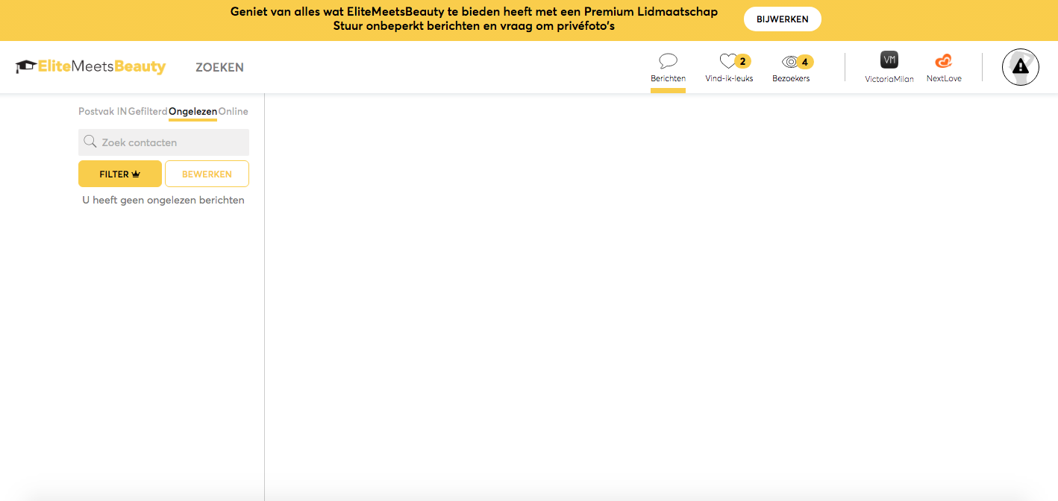This screenshot has width=1058, height=501.
Task: Click the yellow FILTER button
Action: (x=119, y=174)
